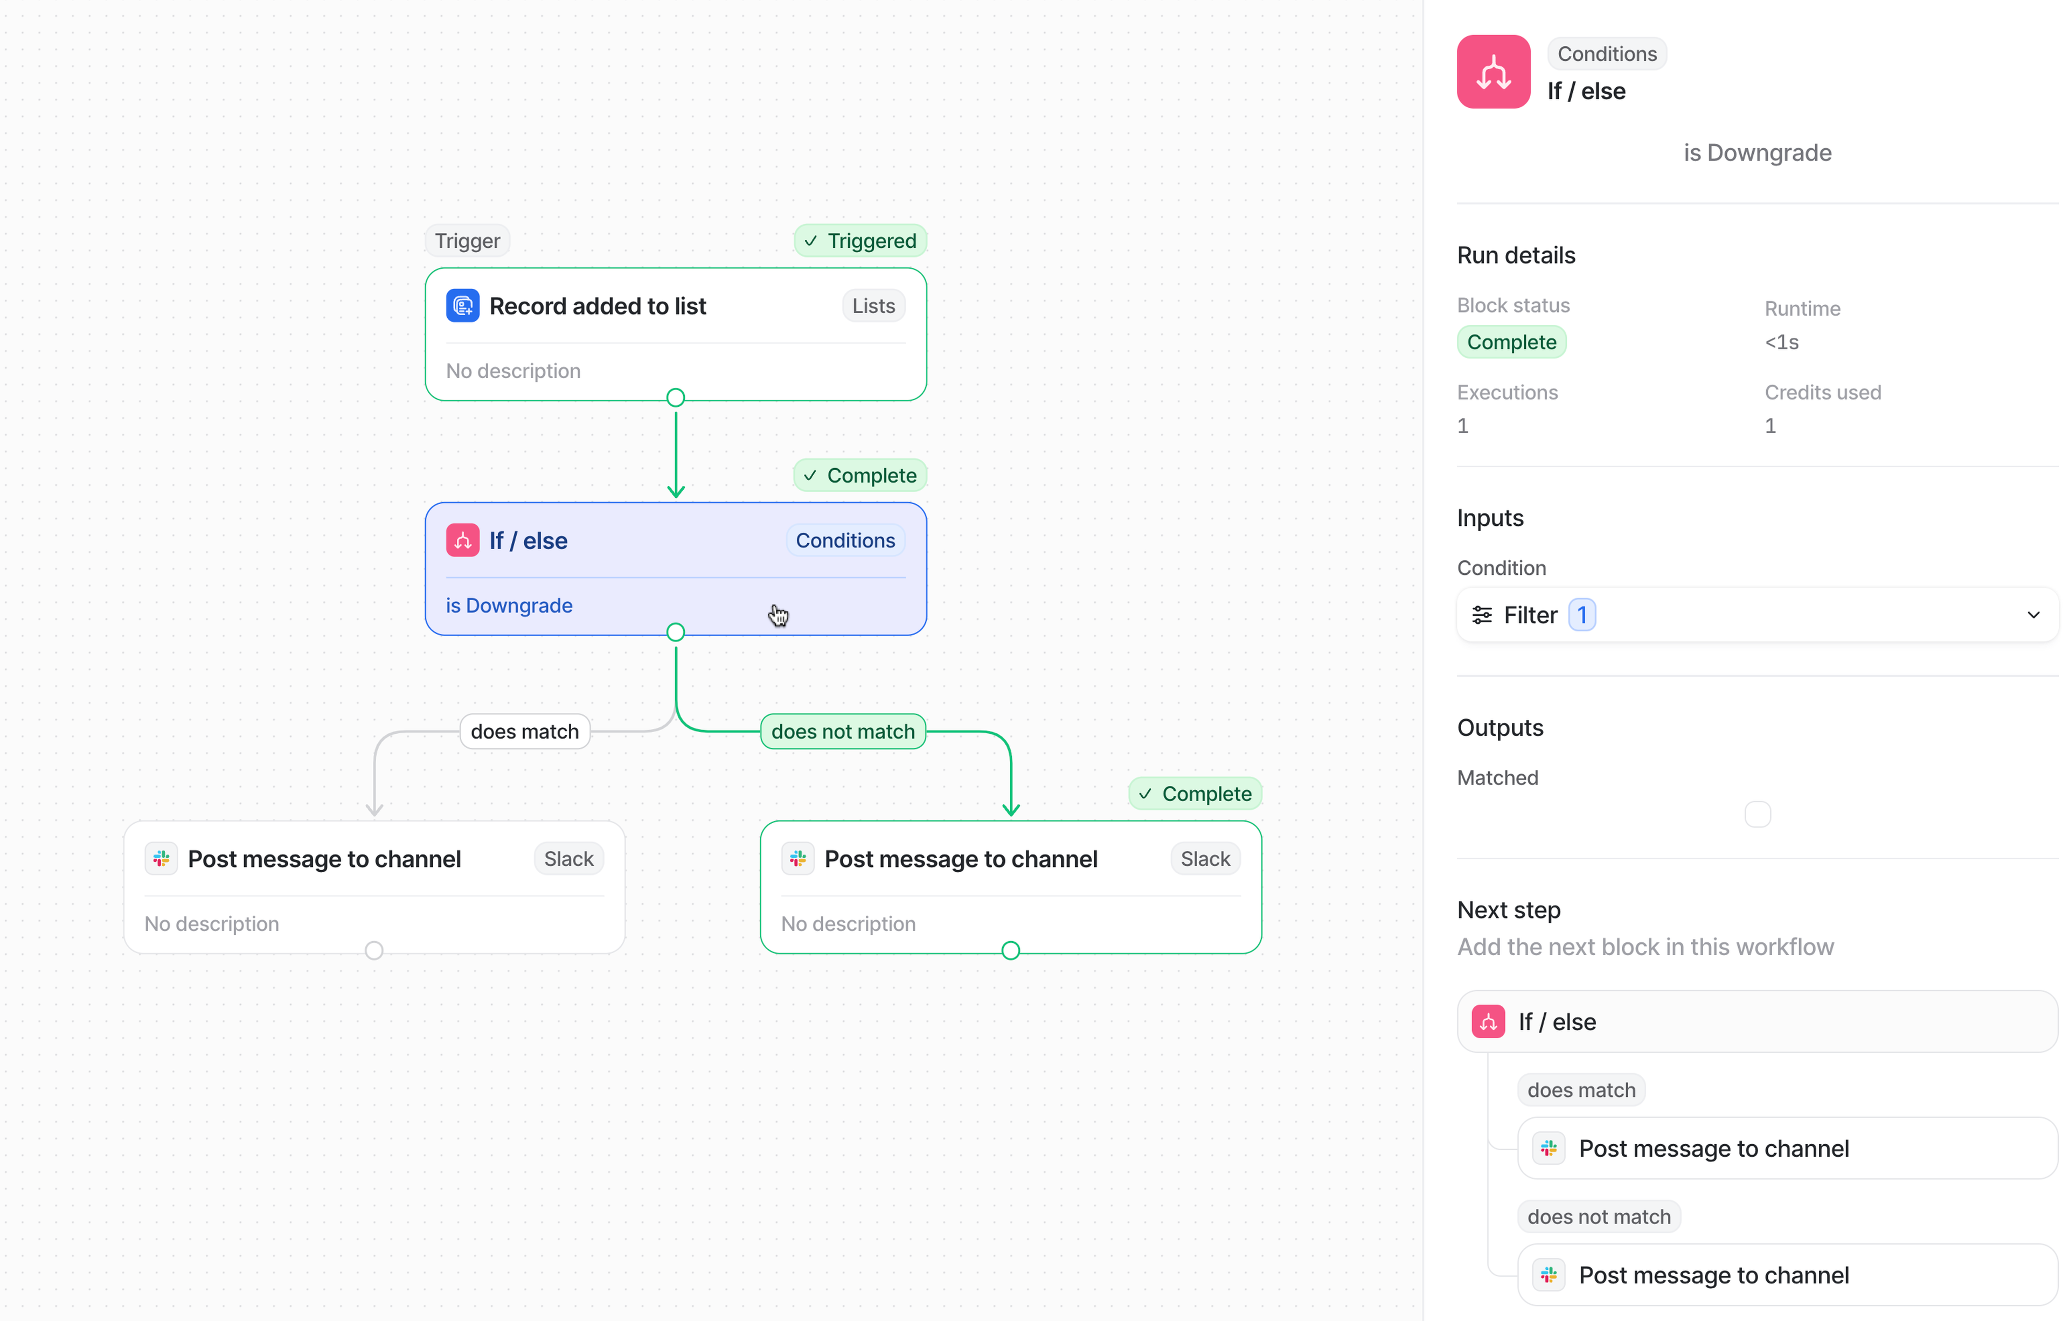
Task: Click the Conditions badge in the panel header
Action: 1607,53
